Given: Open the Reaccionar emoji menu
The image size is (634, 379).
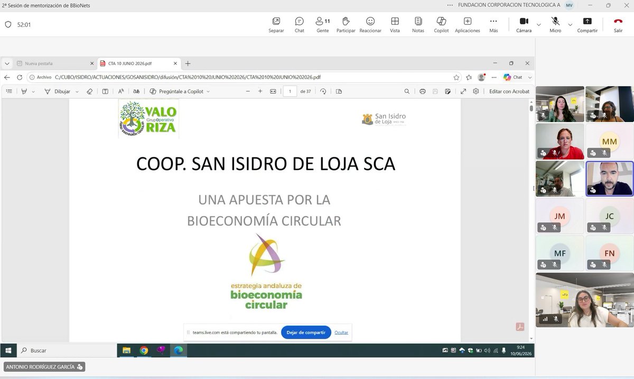Looking at the screenshot, I should coord(370,25).
